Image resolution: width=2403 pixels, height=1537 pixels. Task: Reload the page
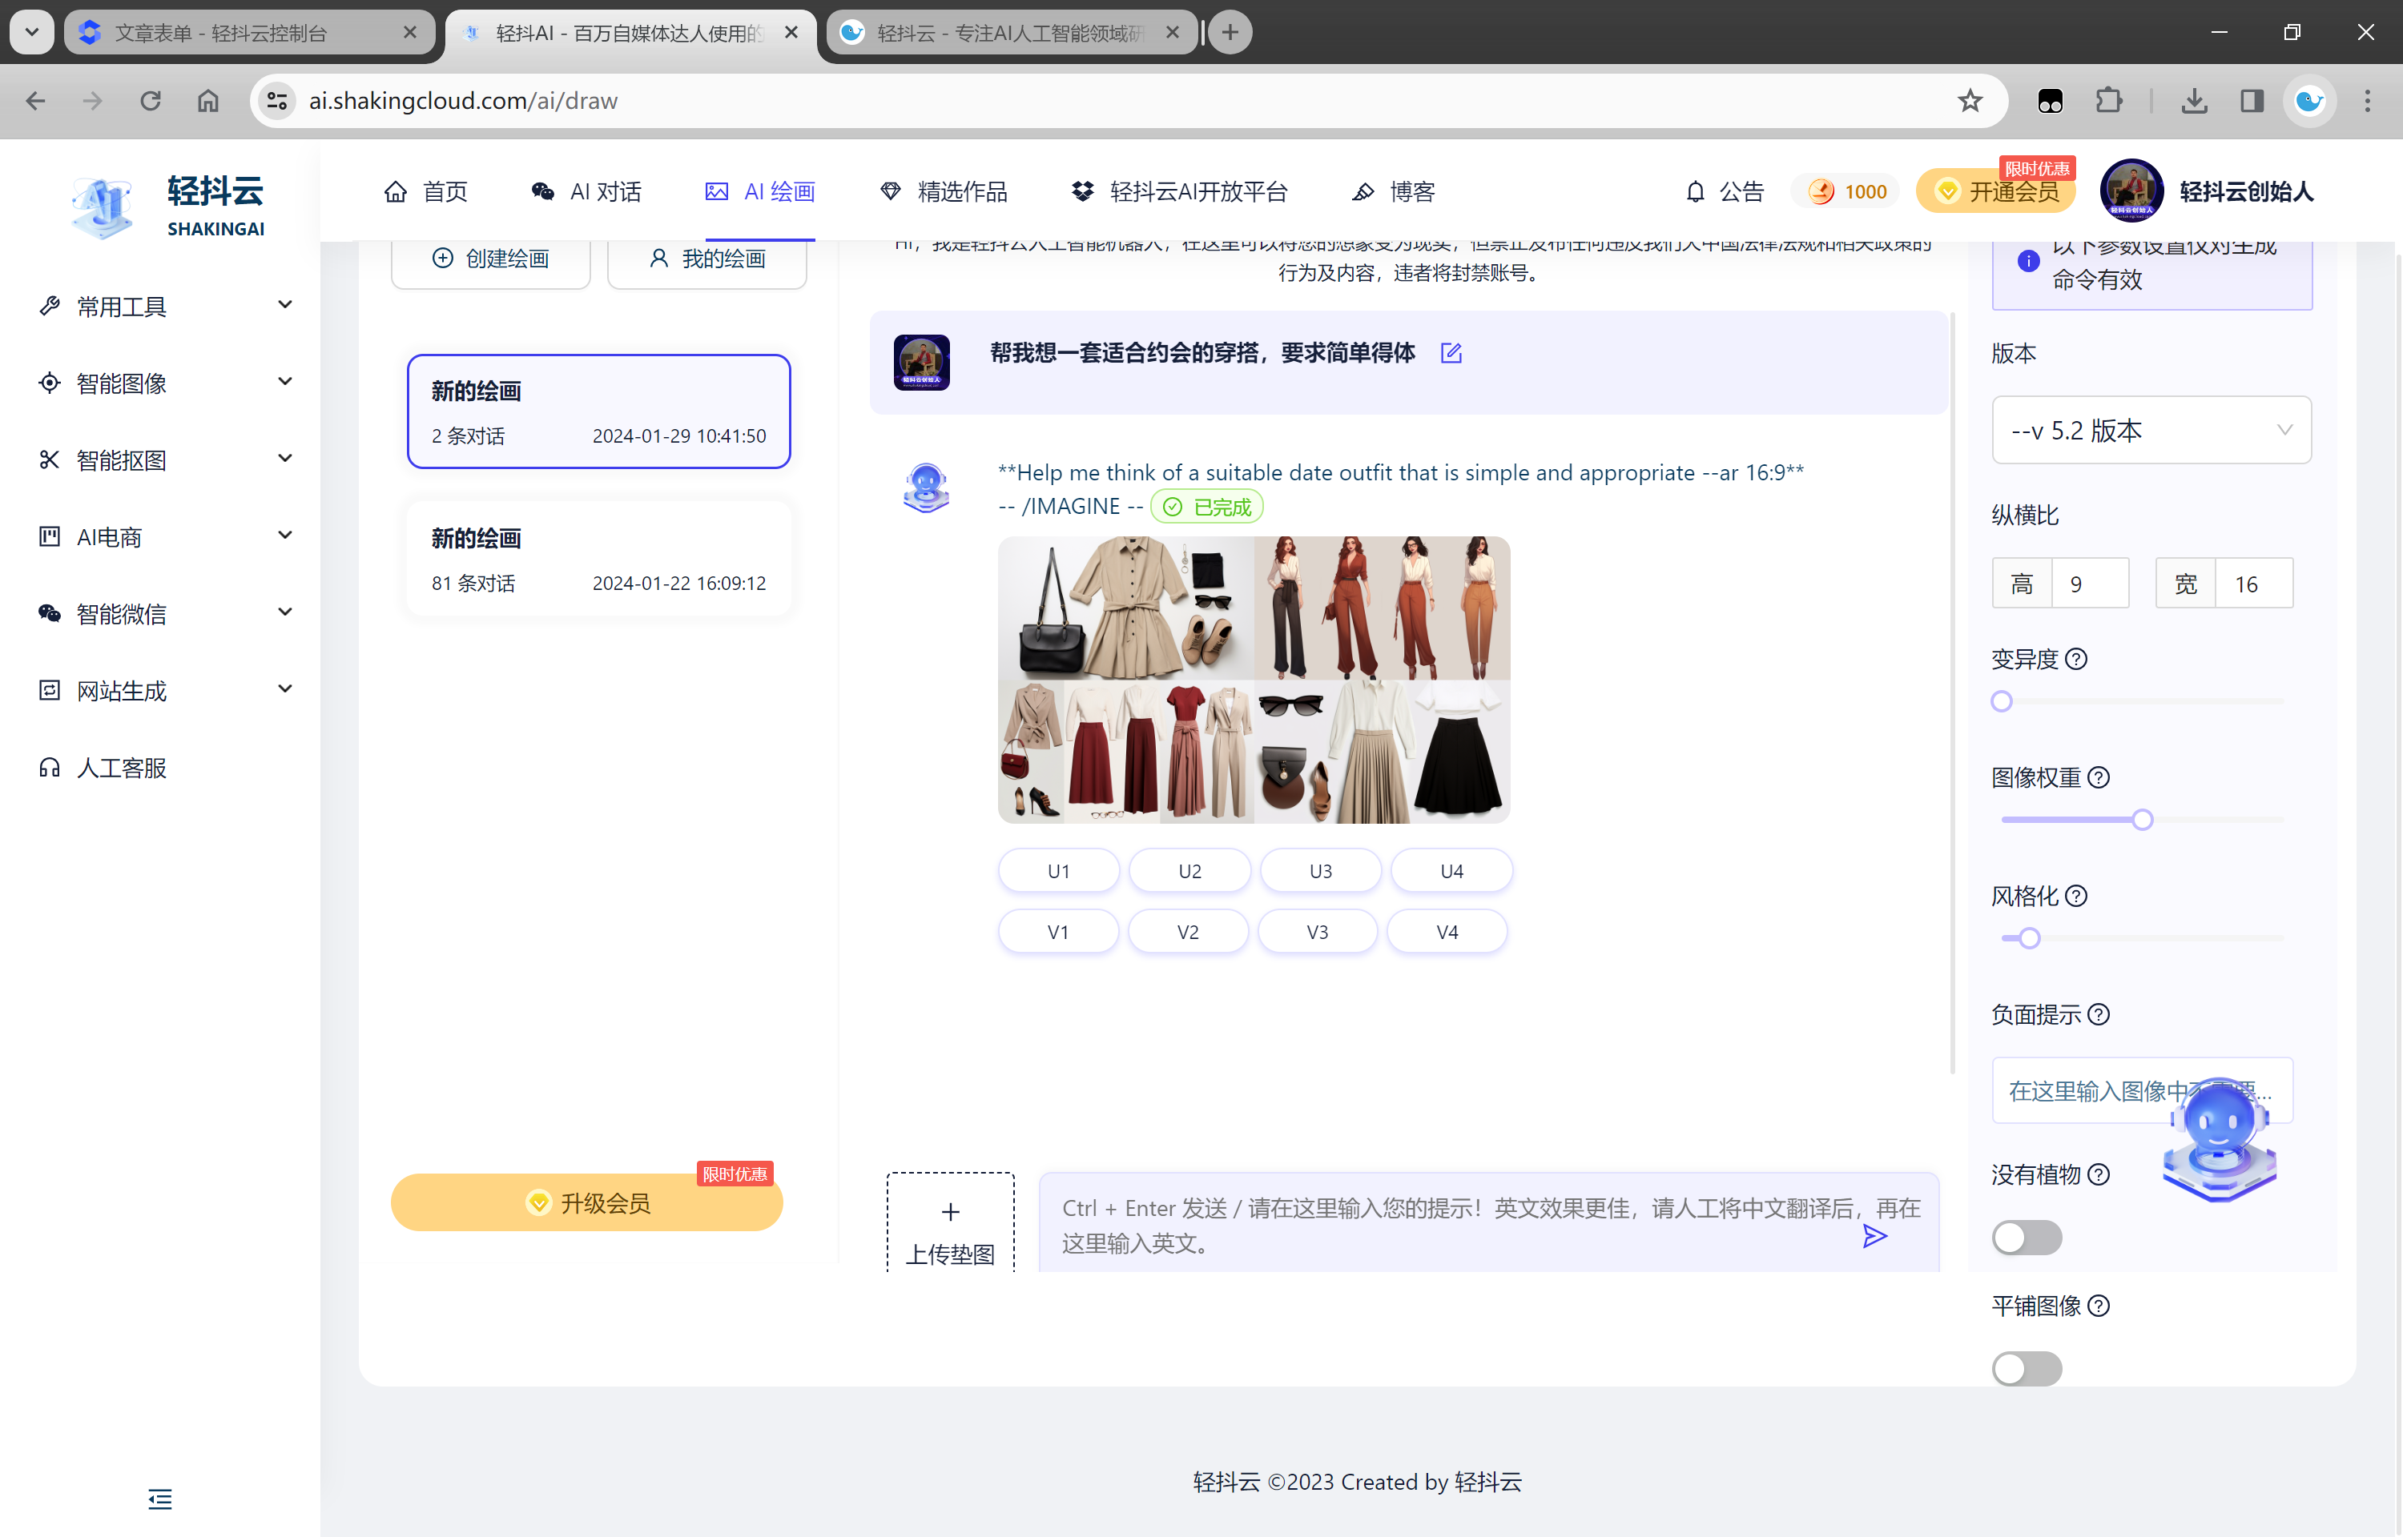[151, 101]
